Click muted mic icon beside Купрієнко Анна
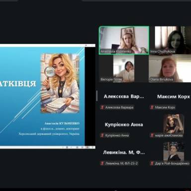The width and height of the screenshot is (191, 191). pyautogui.click(x=102, y=135)
